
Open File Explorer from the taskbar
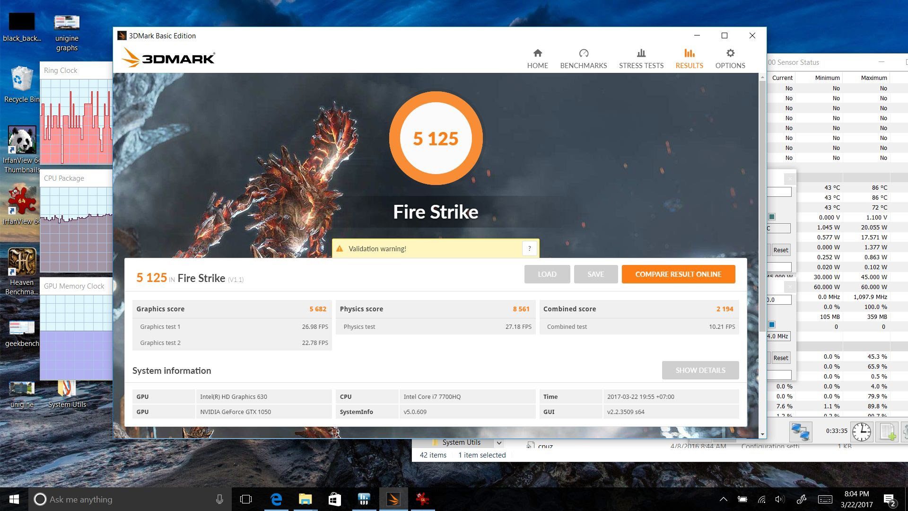(x=305, y=499)
